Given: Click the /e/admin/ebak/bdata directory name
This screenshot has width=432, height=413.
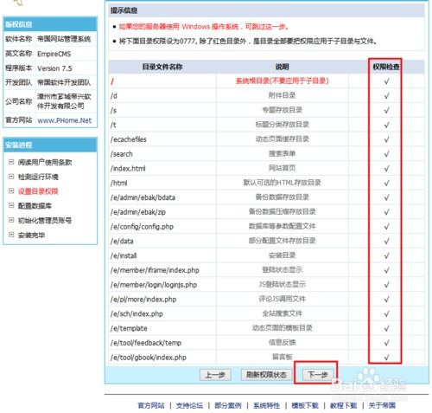Looking at the screenshot, I should 143,197.
